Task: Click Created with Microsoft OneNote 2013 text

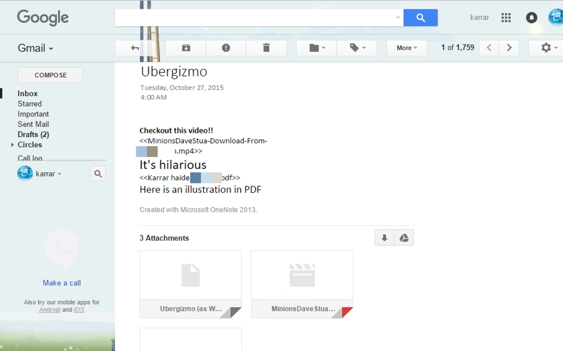Action: click(198, 210)
